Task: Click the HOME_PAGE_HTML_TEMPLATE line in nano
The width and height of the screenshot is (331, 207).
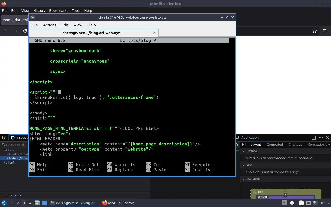Action: (x=94, y=128)
